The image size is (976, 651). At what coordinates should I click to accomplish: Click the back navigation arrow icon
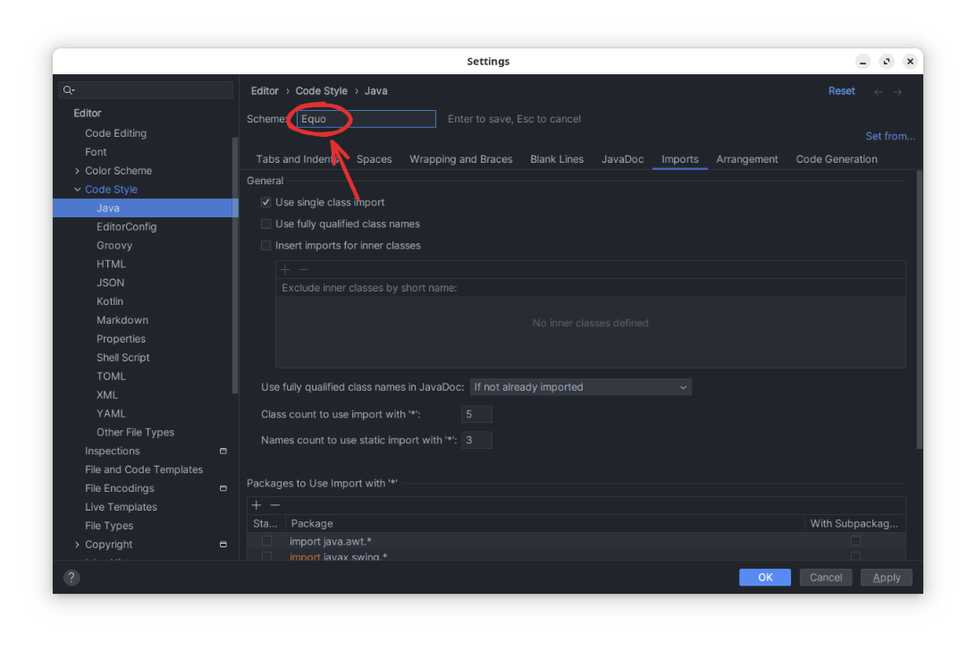[879, 92]
